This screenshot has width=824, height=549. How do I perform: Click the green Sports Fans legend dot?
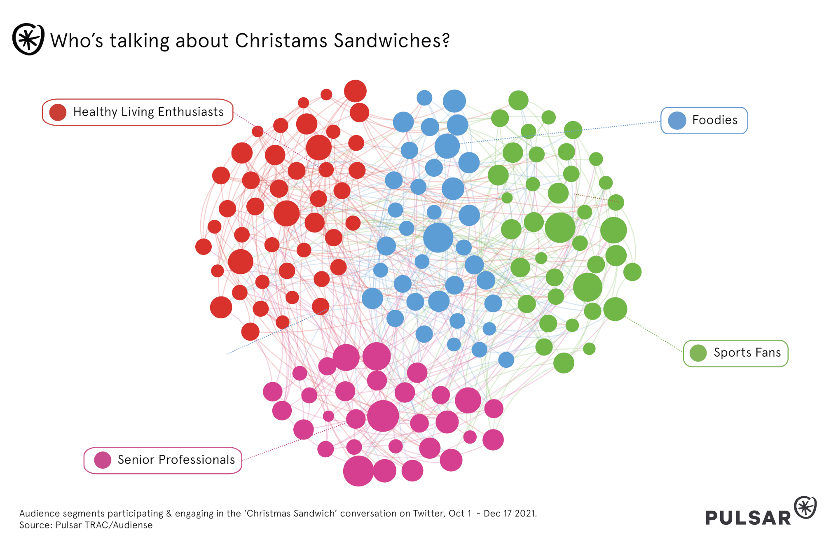698,353
